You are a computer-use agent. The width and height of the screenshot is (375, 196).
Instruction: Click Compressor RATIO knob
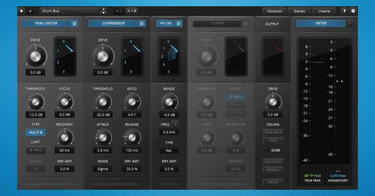(132, 102)
